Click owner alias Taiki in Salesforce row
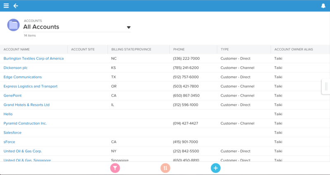The width and height of the screenshot is (330, 175). tap(278, 132)
